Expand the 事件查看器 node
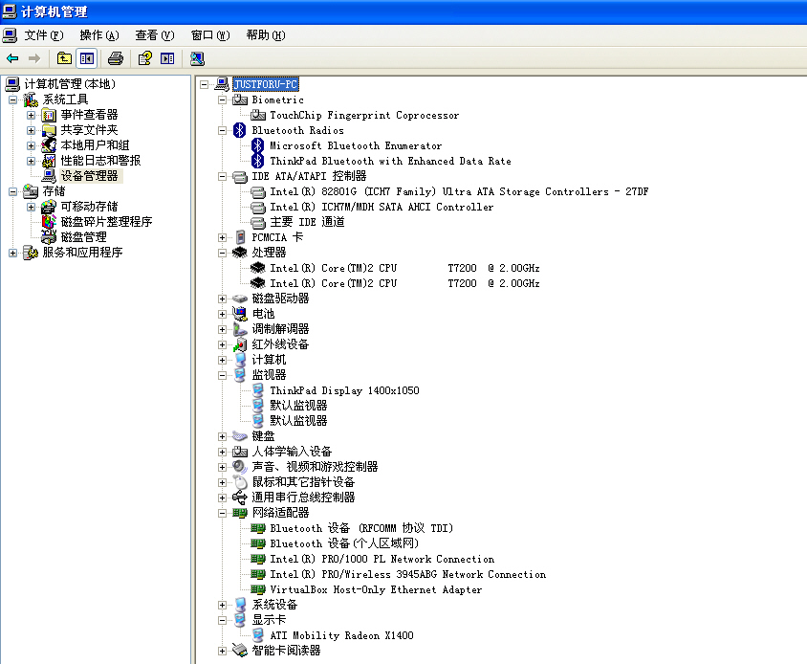 coord(32,115)
